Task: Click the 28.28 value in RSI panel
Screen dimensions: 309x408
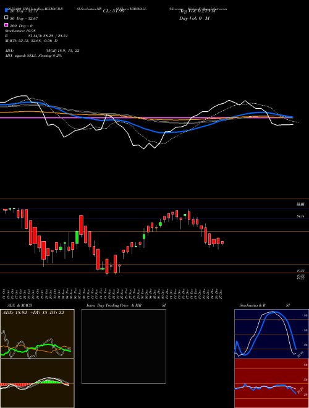Action: [301, 390]
